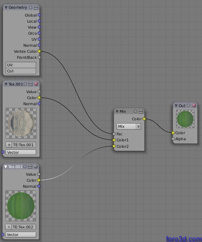Viewport: 202px width, 242px height.
Task: Click the Geometry Normal output socket
Action: click(x=39, y=45)
